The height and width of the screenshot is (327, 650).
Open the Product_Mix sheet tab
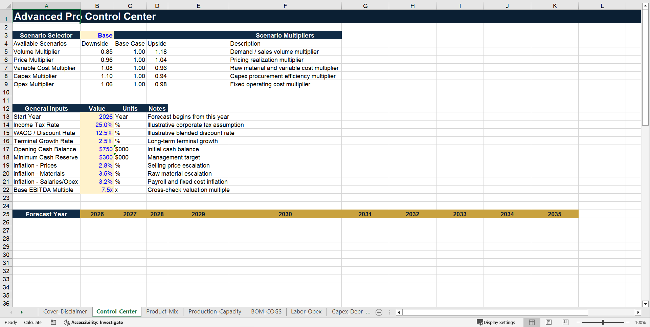(162, 312)
